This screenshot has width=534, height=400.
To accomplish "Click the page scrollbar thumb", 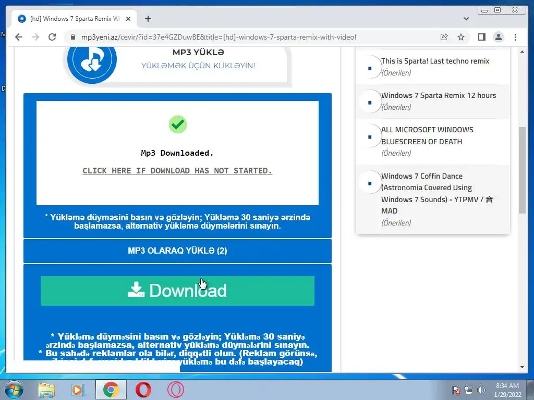I will pyautogui.click(x=522, y=170).
